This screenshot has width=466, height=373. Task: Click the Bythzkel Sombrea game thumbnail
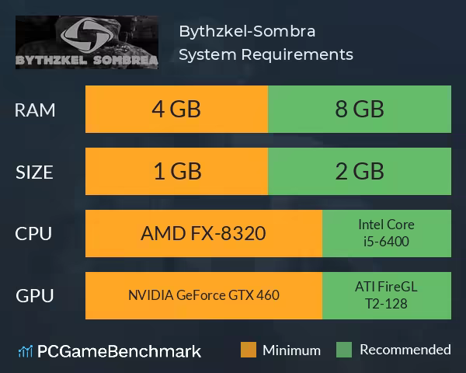[86, 42]
